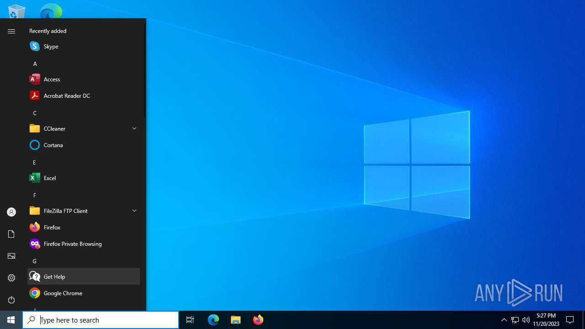The width and height of the screenshot is (585, 329).
Task: Launch Access from the app list
Action: [x=84, y=79]
